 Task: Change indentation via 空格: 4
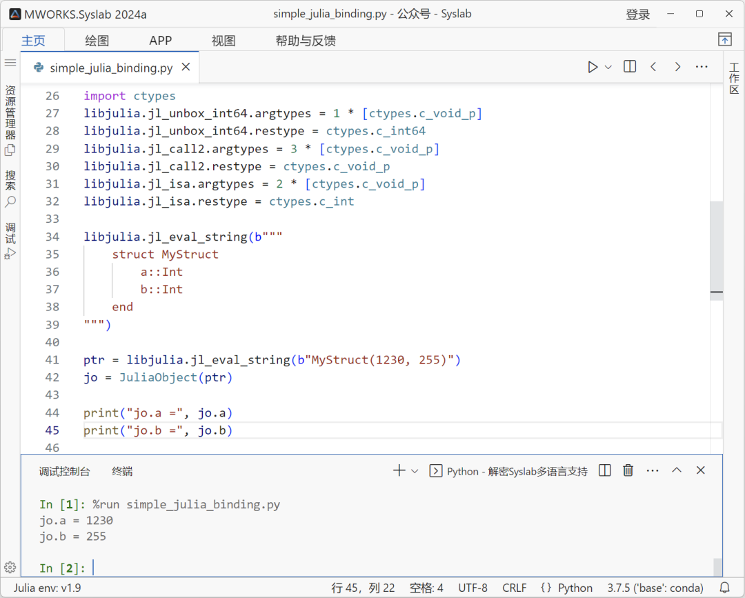coord(426,588)
